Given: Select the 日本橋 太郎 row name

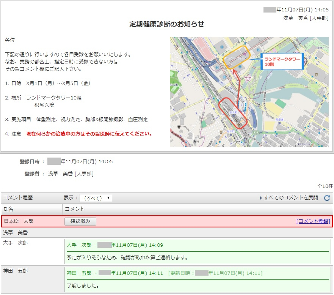Looking at the screenshot, I should click(x=19, y=221).
